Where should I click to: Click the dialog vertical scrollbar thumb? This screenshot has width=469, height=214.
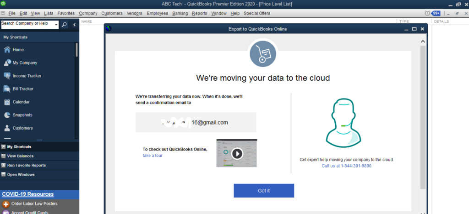pos(423,117)
